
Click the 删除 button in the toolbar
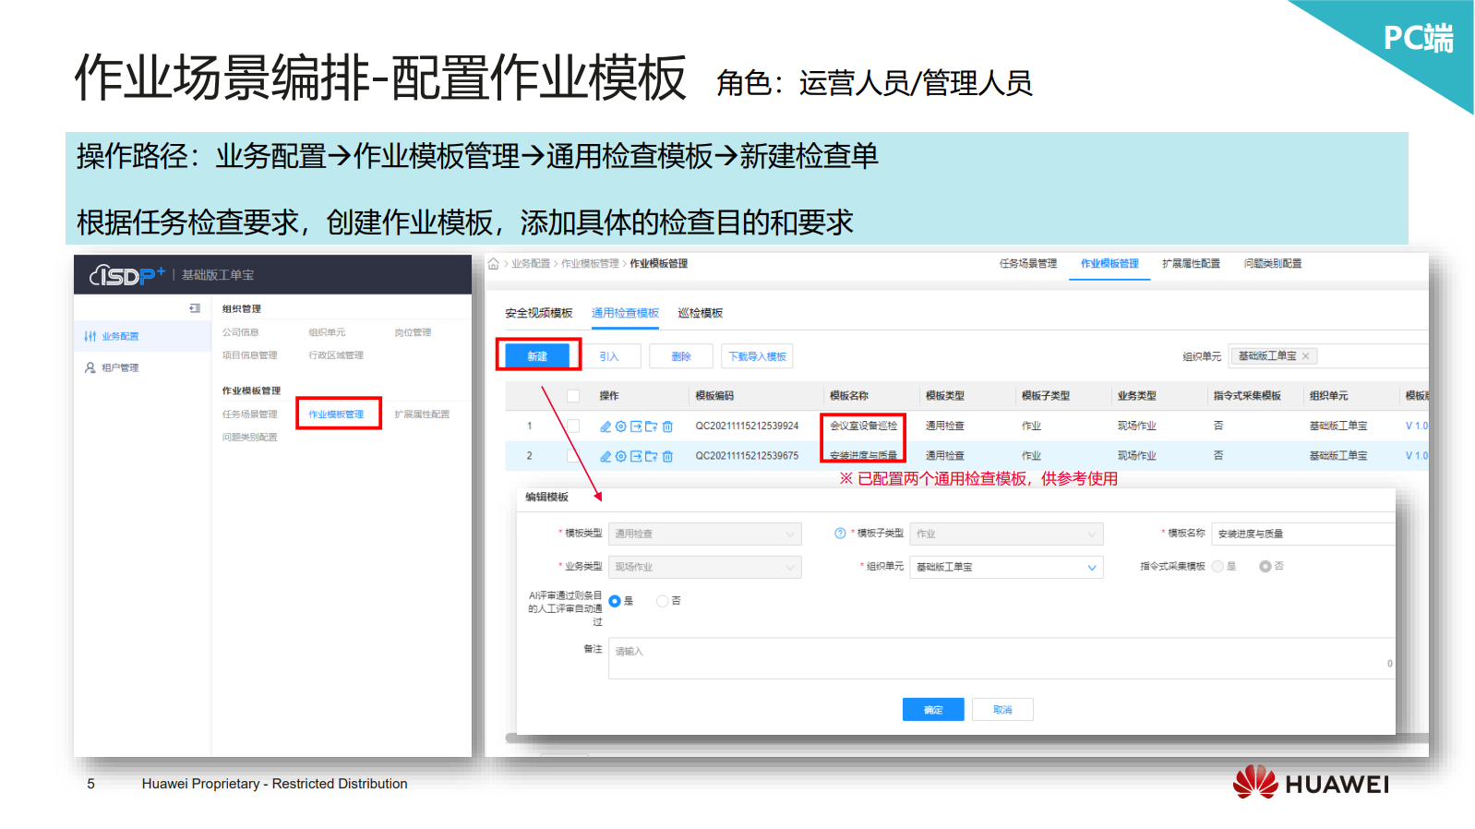point(681,356)
